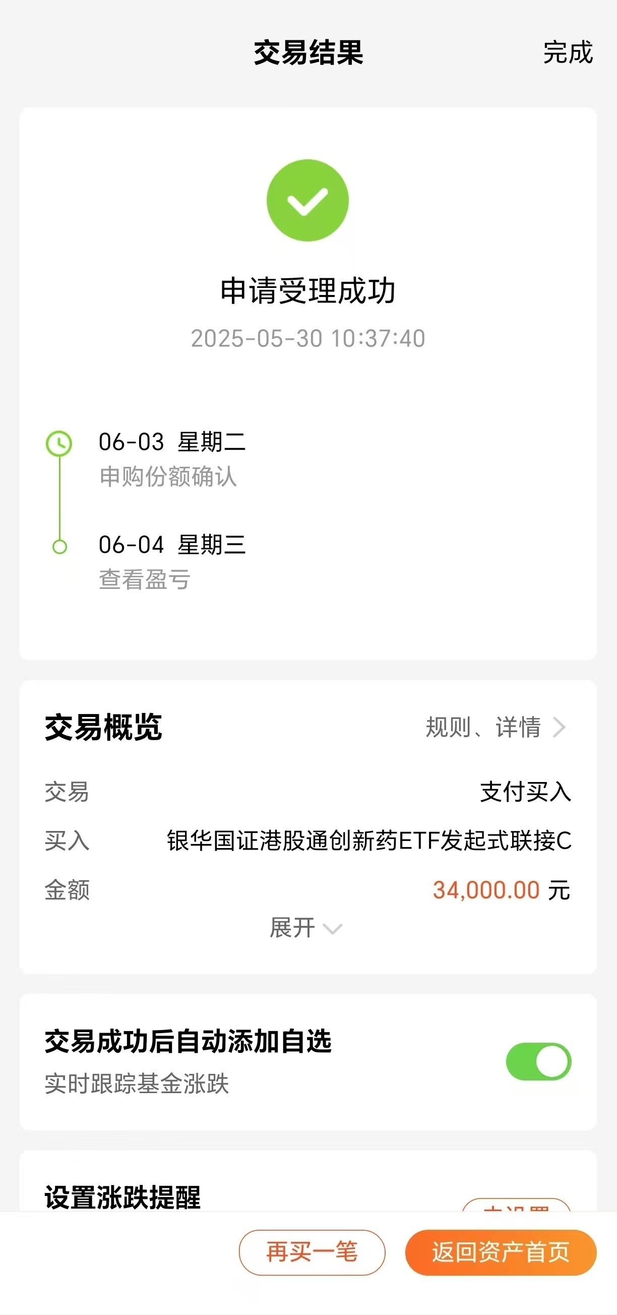Toggle the auto-add to 自选 switch
617x1315 pixels.
538,1062
